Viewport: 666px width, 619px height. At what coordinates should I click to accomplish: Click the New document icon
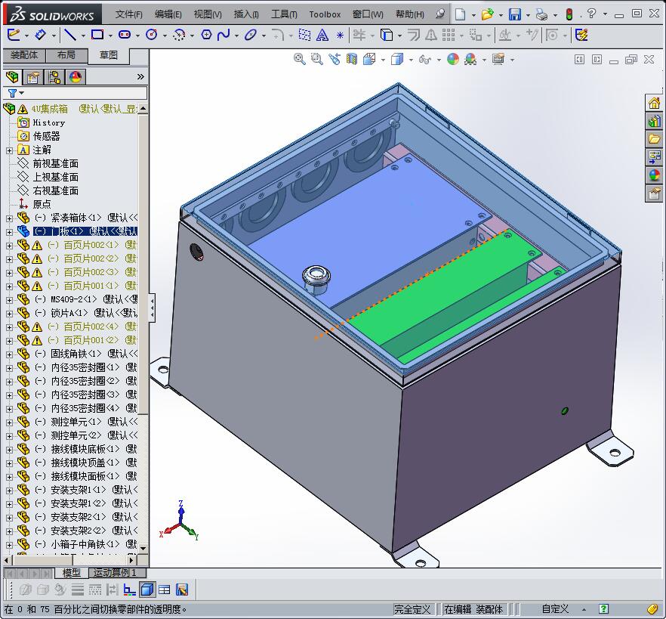click(x=460, y=14)
